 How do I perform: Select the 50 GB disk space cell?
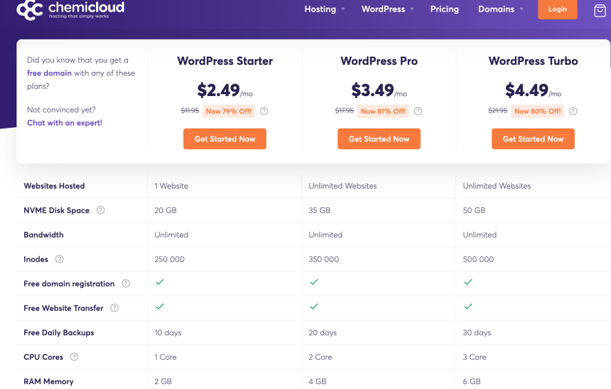[x=474, y=210]
